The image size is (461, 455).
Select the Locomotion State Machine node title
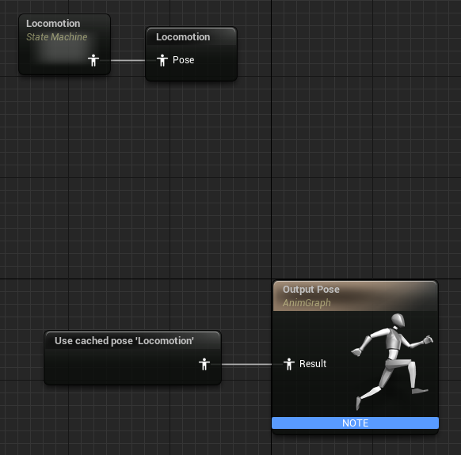53,24
